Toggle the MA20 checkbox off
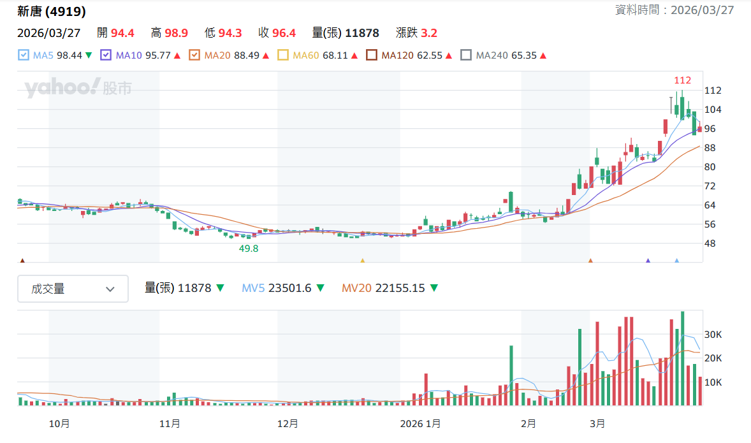This screenshot has width=751, height=443. click(194, 55)
